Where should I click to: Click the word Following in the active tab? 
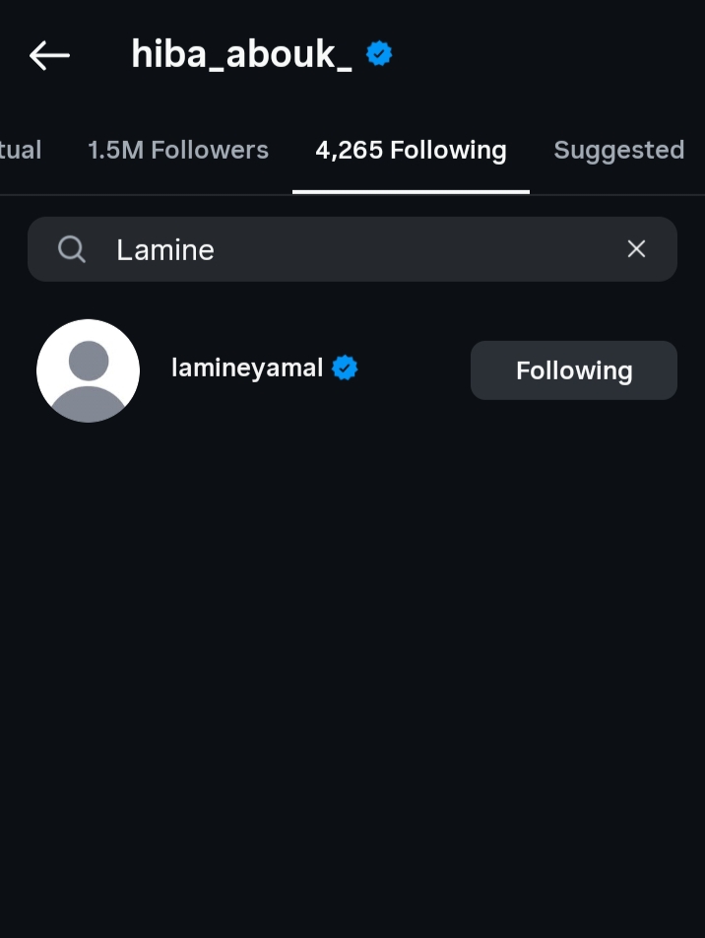(x=448, y=150)
